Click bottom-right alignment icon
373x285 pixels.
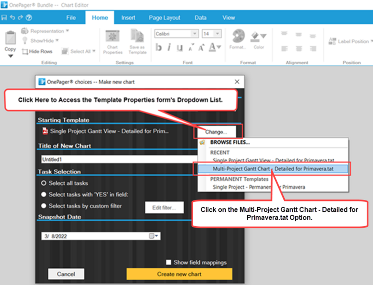[x=313, y=48]
